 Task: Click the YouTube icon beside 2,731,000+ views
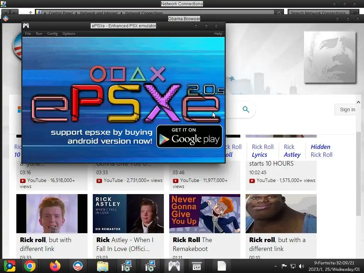click(x=99, y=181)
